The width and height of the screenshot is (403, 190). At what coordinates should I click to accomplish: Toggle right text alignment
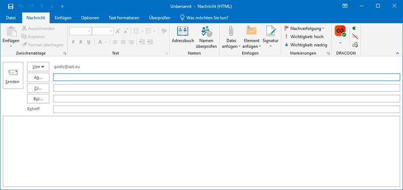pos(131,42)
